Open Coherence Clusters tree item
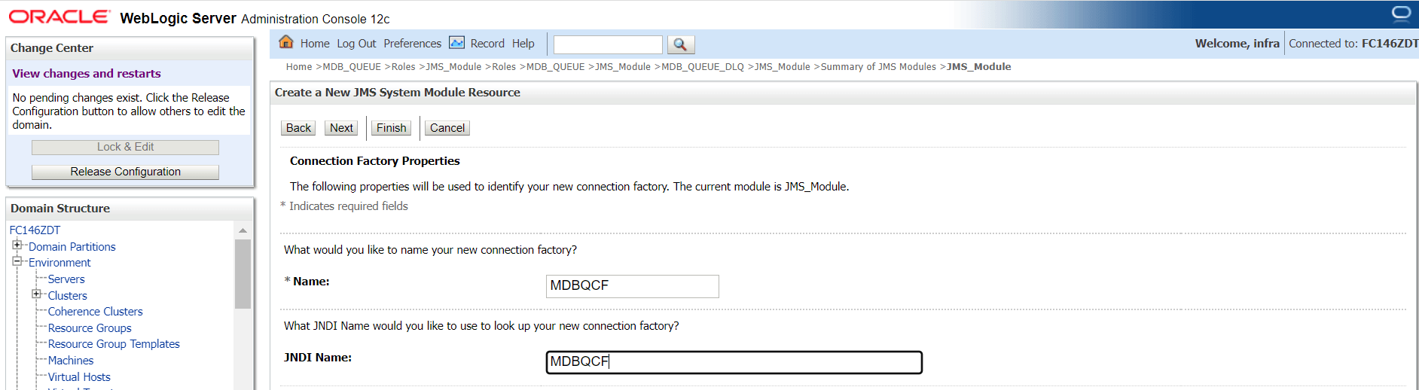1419x390 pixels. coord(95,312)
